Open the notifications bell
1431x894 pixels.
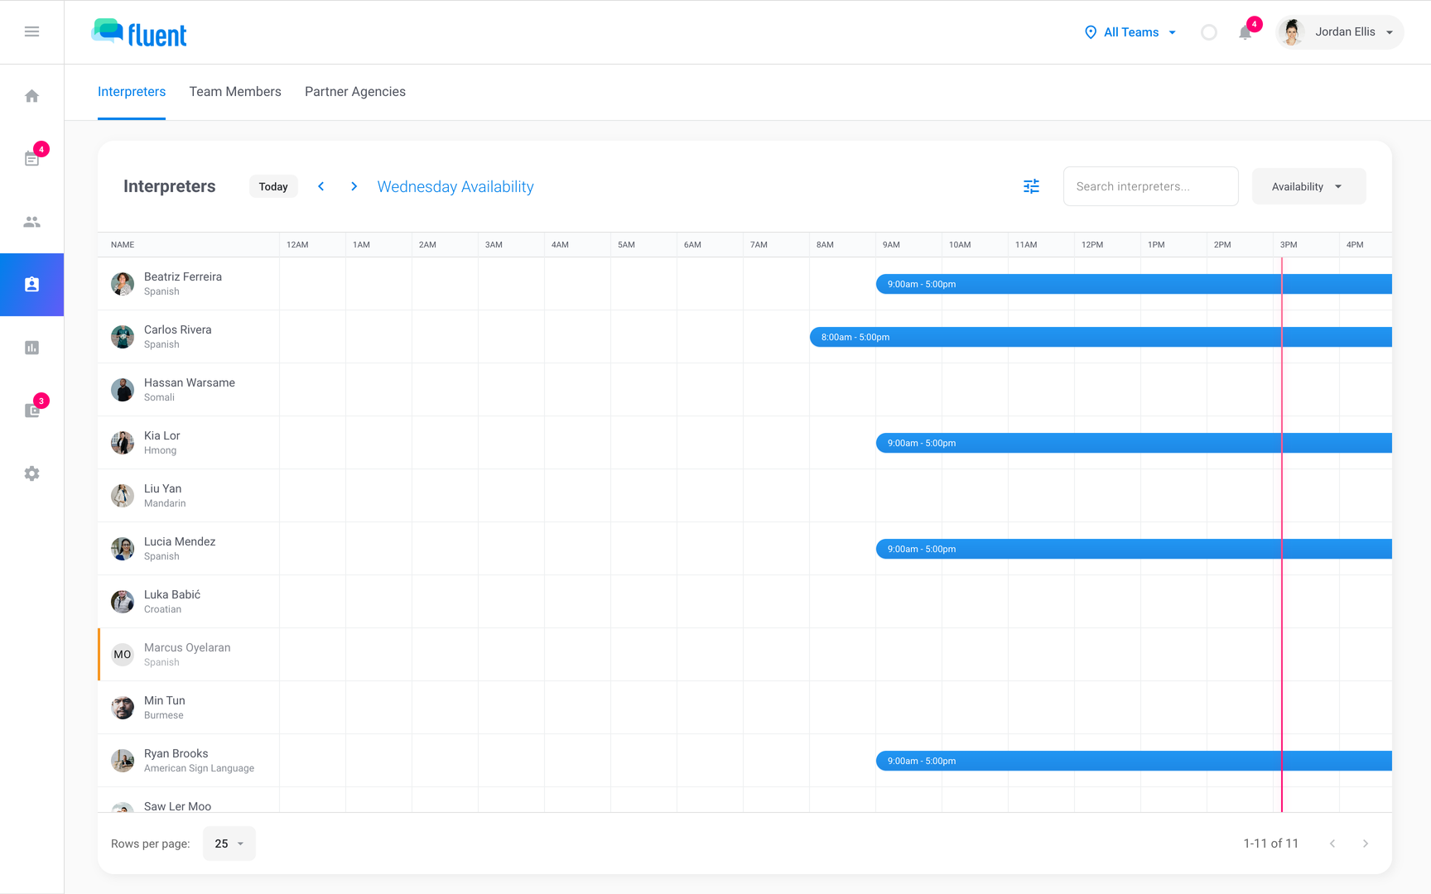pyautogui.click(x=1245, y=32)
